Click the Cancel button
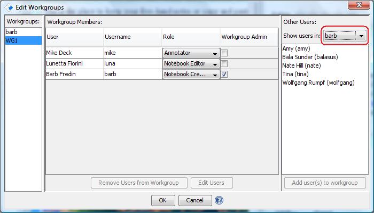The image size is (374, 213). coord(195,200)
